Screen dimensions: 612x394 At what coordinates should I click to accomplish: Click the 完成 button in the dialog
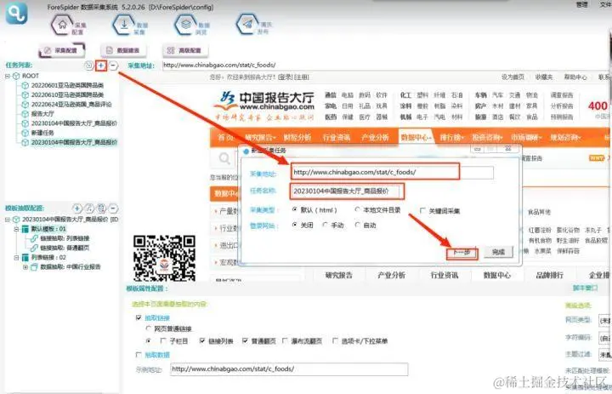498,252
